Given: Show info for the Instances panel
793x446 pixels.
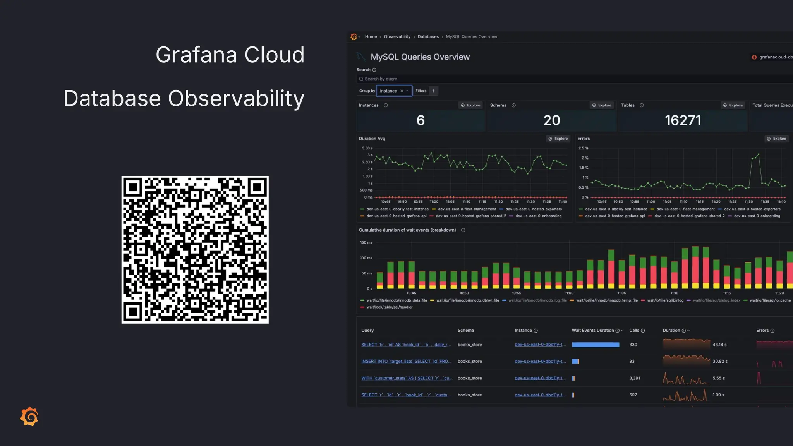Looking at the screenshot, I should coord(386,105).
